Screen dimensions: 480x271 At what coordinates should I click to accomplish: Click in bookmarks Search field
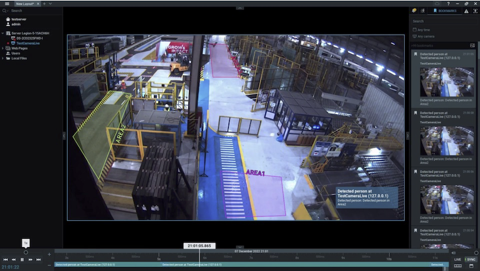(x=444, y=21)
